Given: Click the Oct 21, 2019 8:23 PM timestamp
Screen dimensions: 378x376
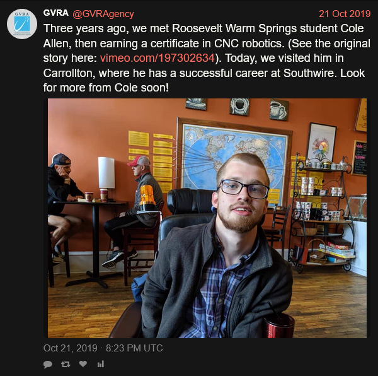Looking at the screenshot, I should (103, 348).
